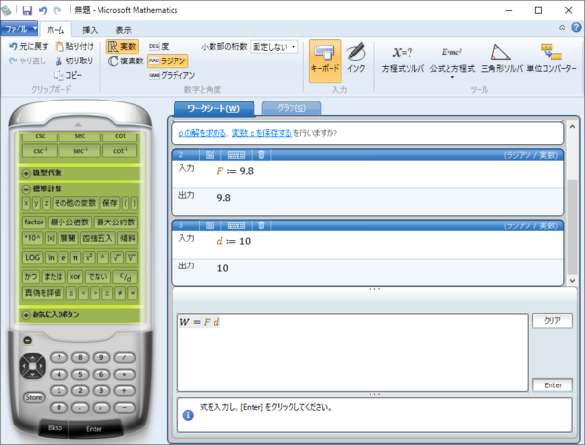Click the Enter button beside input box
Image resolution: width=585 pixels, height=445 pixels.
tap(553, 385)
